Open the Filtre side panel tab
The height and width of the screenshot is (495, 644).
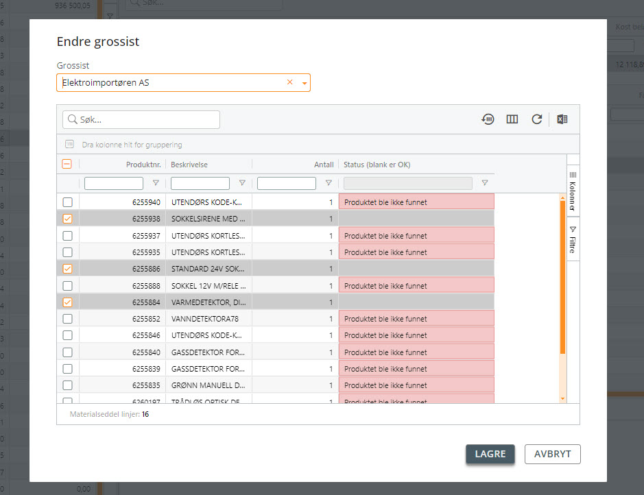[573, 239]
